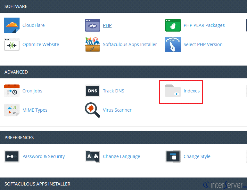
Task: Open the Virus Scanner magnifier icon
Action: pyautogui.click(x=93, y=110)
